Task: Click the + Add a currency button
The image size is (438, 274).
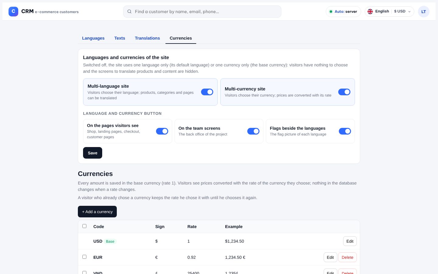Action: (97, 212)
